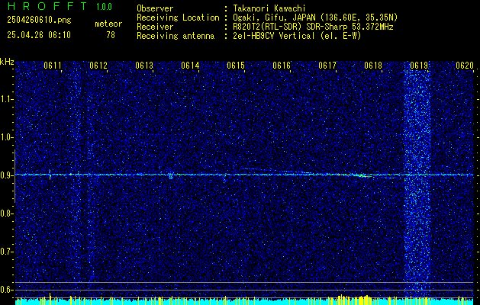
Task: Click the Observer field label
Action: [x=155, y=8]
